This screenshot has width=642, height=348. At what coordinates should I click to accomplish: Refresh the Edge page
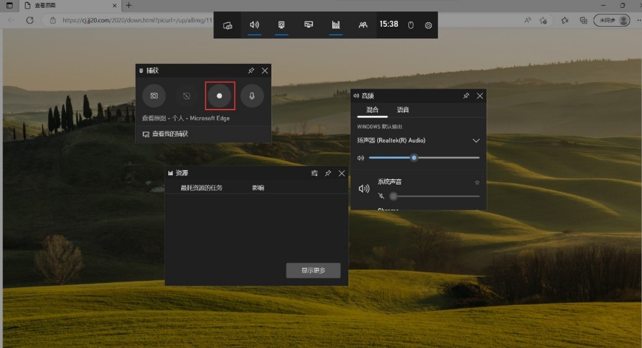coord(30,20)
